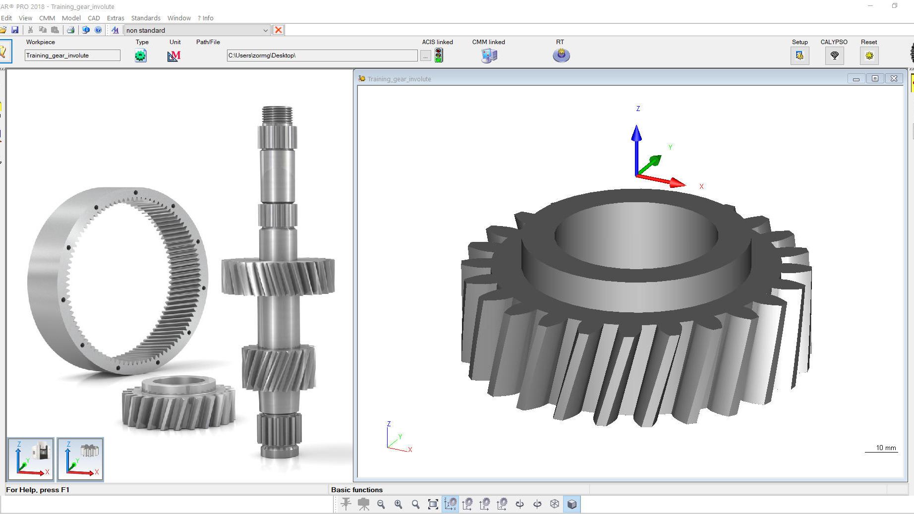Open the CALYPSO link icon
The width and height of the screenshot is (914, 514).
(x=834, y=56)
